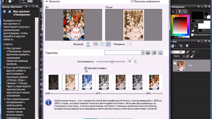The height and width of the screenshot is (119, 212).
Task: Select the sepia Albumen thumbnail style
Action: pyautogui.click(x=70, y=82)
